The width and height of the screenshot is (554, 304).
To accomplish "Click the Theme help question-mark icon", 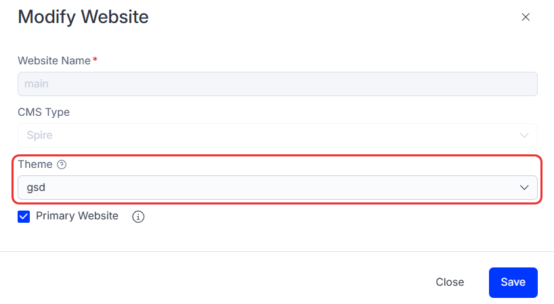I will 62,165.
